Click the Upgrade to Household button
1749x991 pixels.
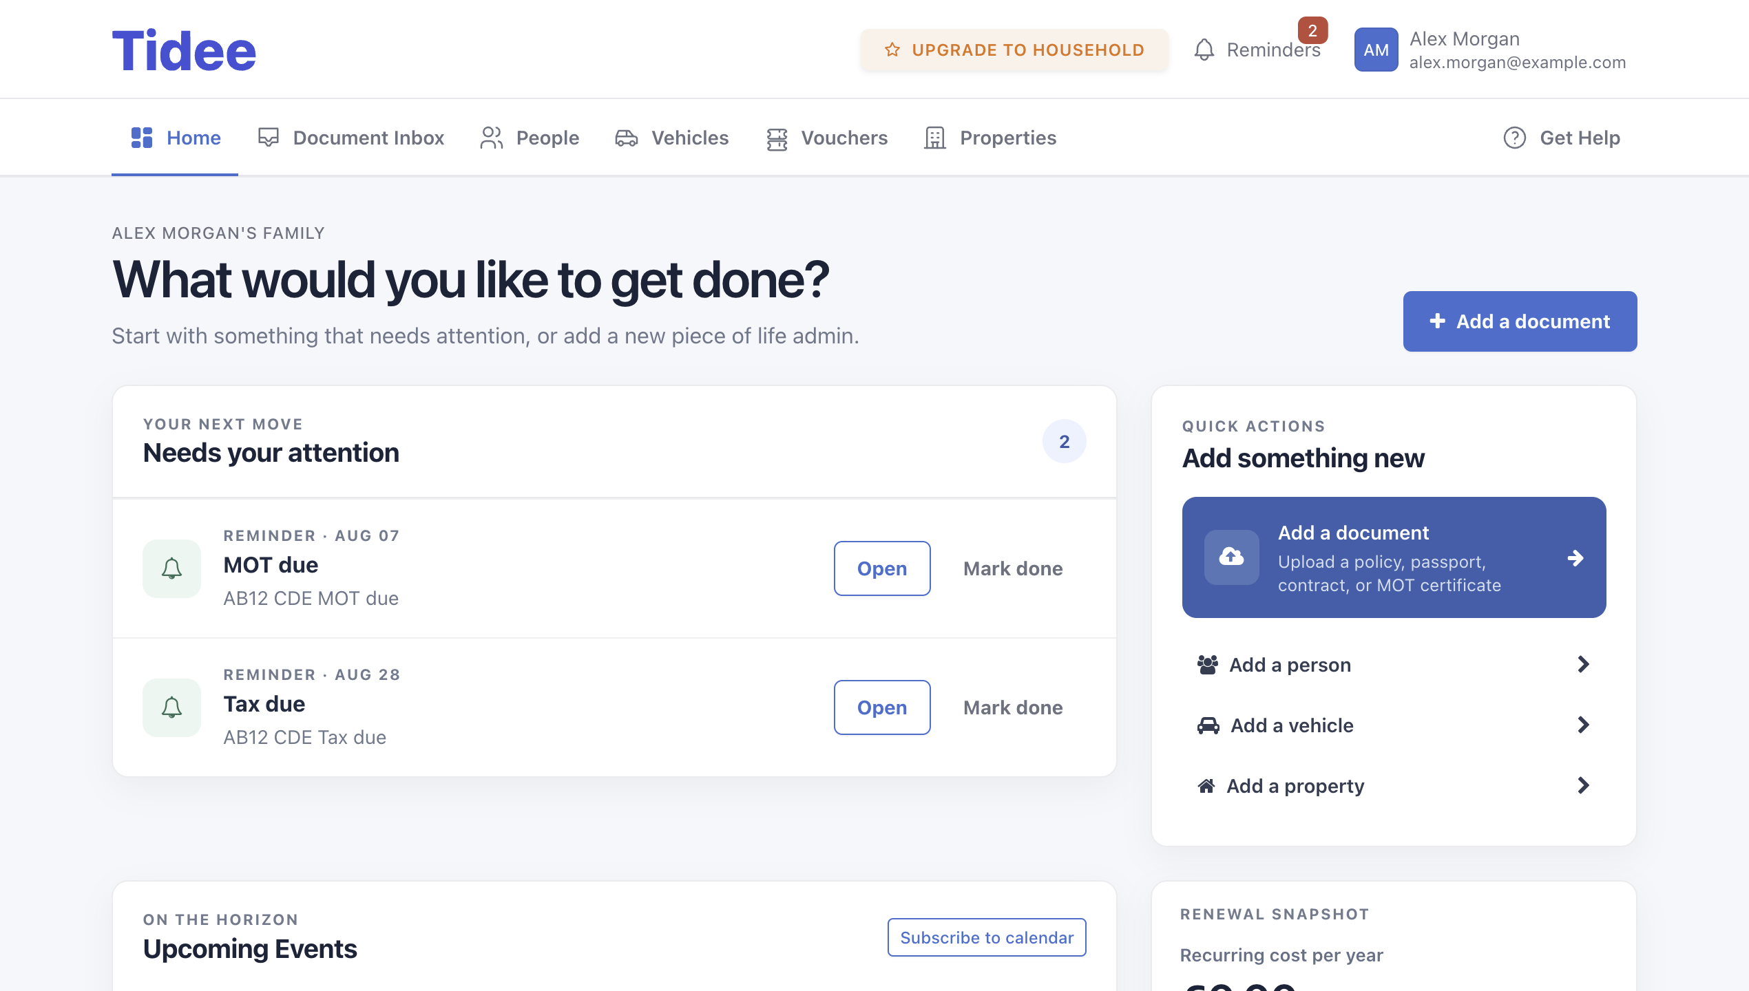[1014, 50]
